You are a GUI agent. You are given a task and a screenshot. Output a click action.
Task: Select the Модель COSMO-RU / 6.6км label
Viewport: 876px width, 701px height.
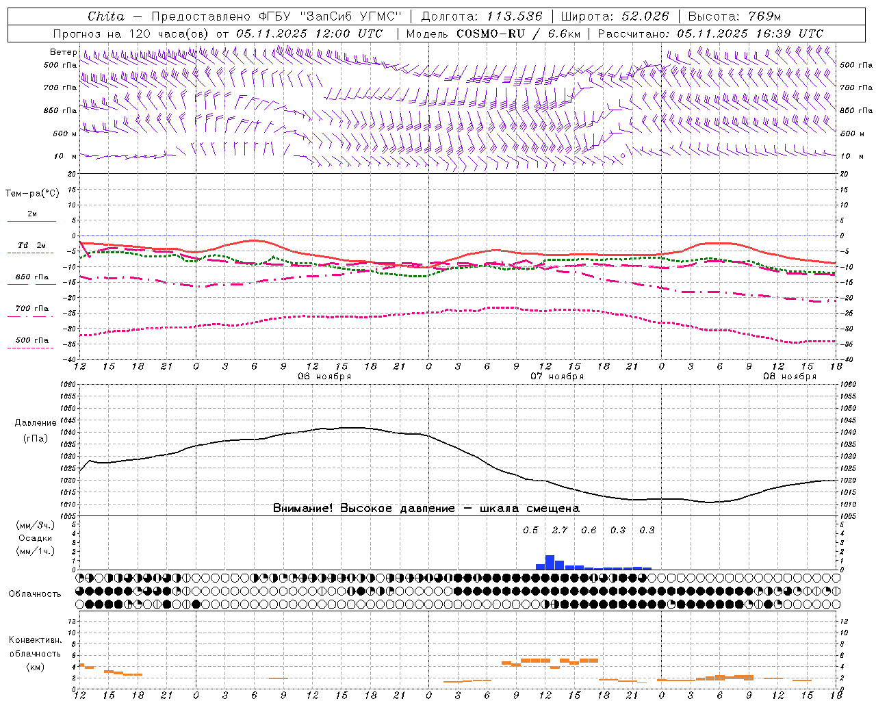(493, 34)
